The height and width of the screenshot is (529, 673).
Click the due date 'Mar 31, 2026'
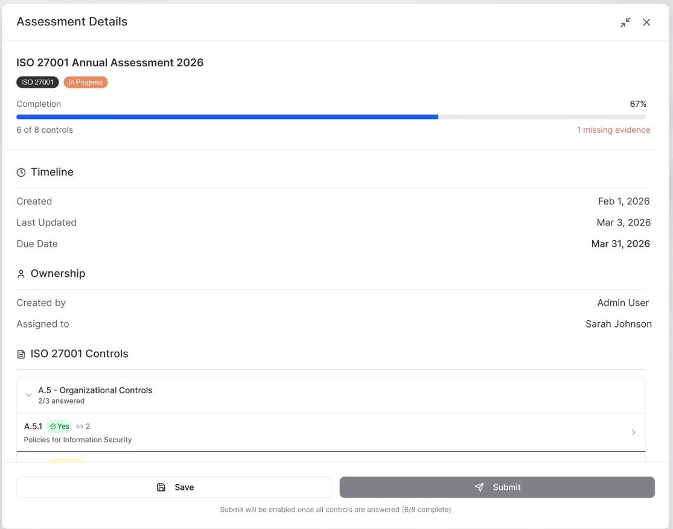(x=620, y=244)
